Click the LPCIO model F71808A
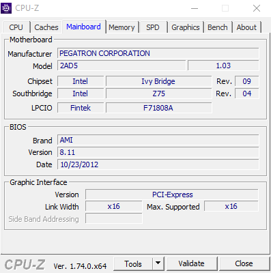271x273 pixels. click(158, 108)
